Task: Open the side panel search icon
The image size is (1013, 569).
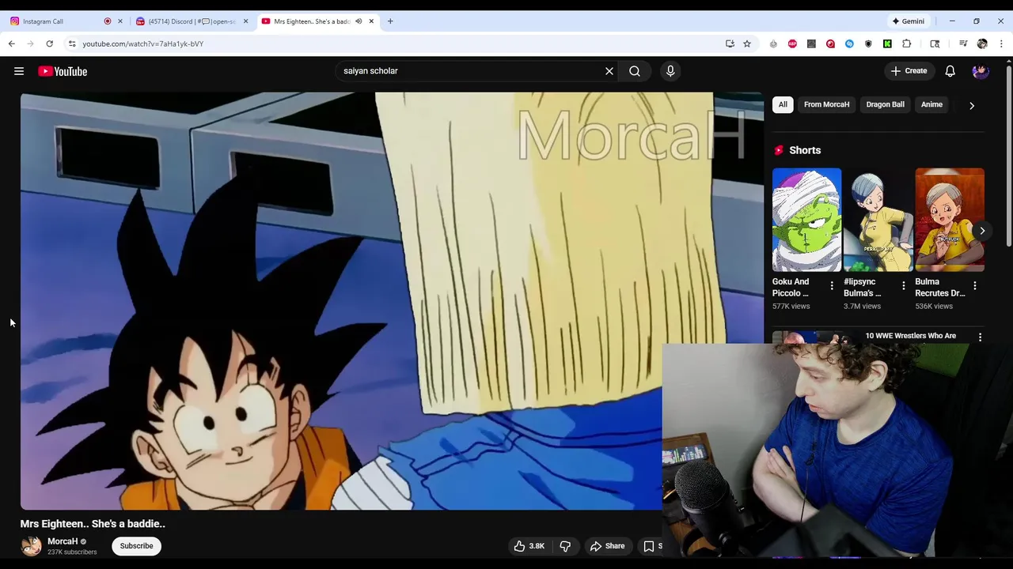Action: click(935, 43)
